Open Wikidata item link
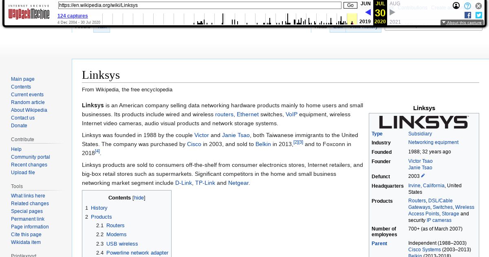The image size is (489, 257). [x=26, y=242]
